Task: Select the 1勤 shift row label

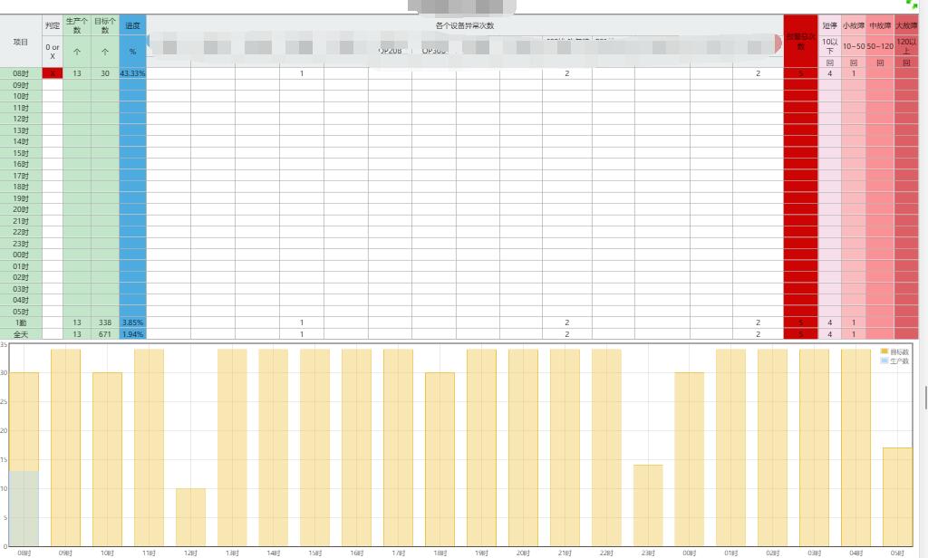Action: point(21,322)
